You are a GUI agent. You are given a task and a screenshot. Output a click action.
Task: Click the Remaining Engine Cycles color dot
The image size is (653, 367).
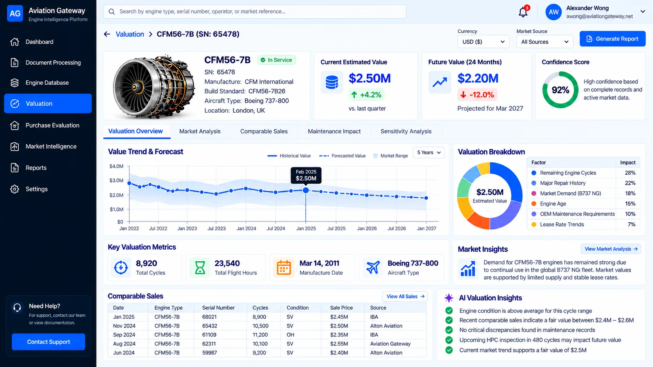pyautogui.click(x=534, y=173)
